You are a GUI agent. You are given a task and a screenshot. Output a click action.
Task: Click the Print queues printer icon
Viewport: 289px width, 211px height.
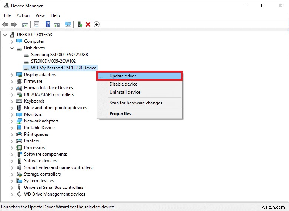click(19, 134)
